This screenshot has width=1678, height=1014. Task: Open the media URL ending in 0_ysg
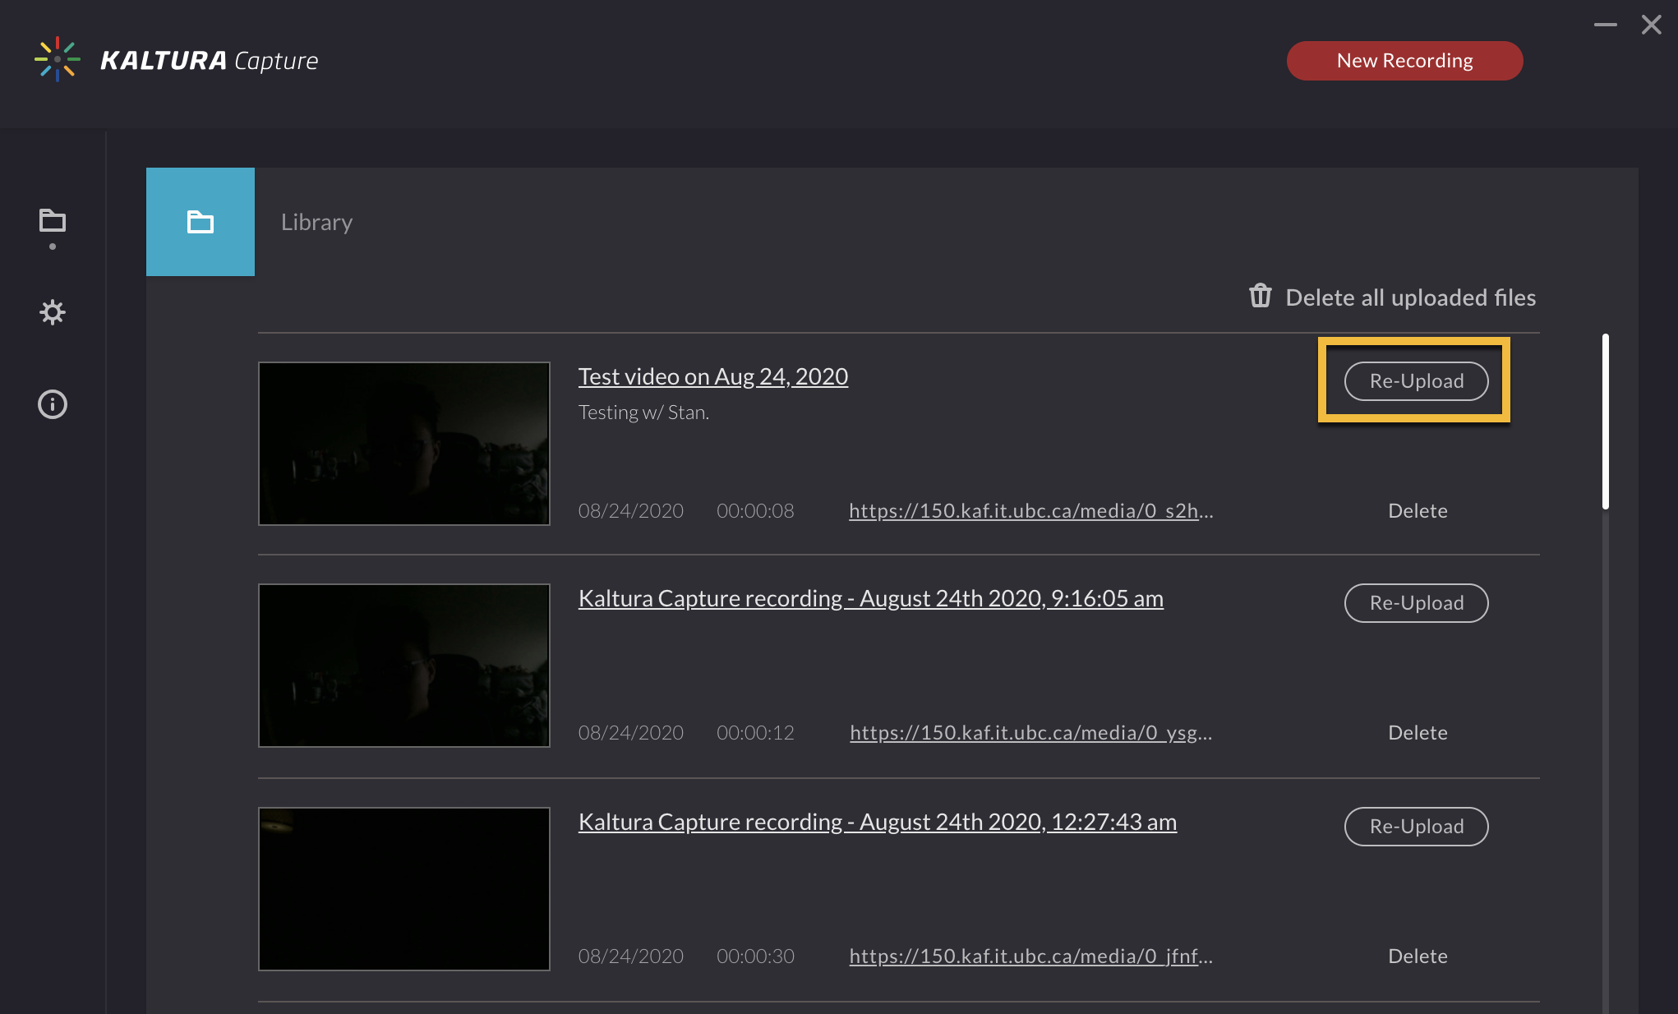coord(1030,733)
